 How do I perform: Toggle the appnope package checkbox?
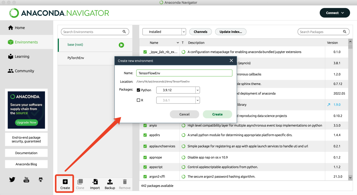tap(145, 157)
